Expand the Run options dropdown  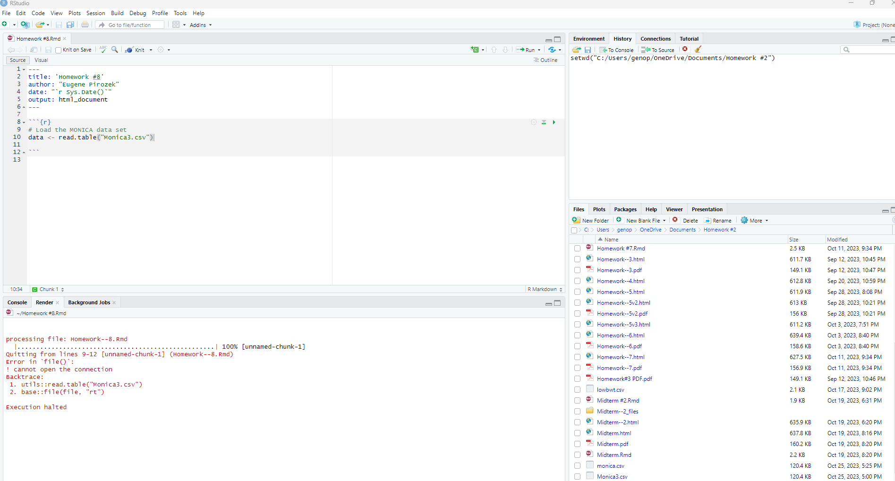point(538,50)
